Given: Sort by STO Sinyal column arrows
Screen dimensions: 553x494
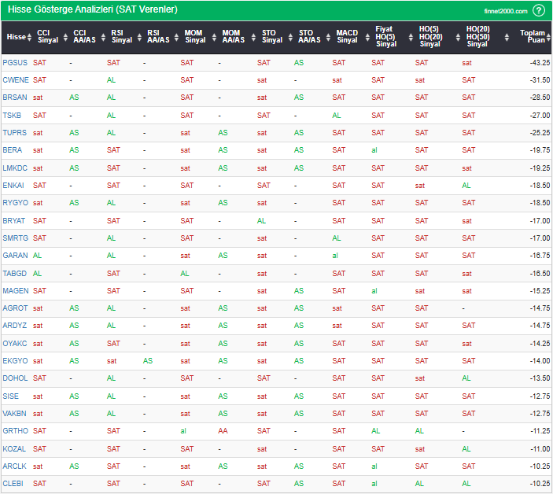Looking at the screenshot, I should click(x=290, y=37).
